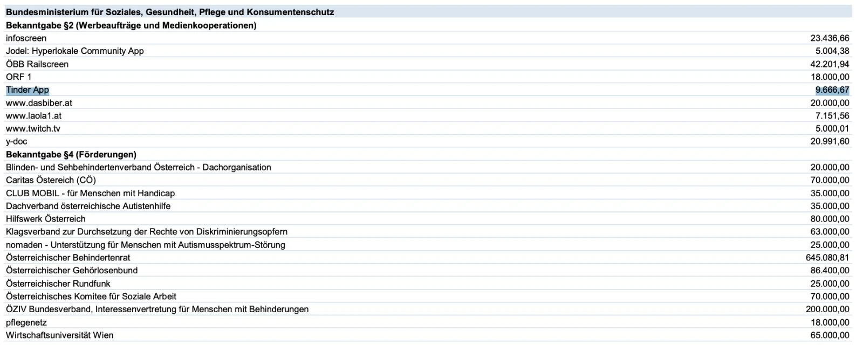Select the amount 7.151,56

(832, 116)
